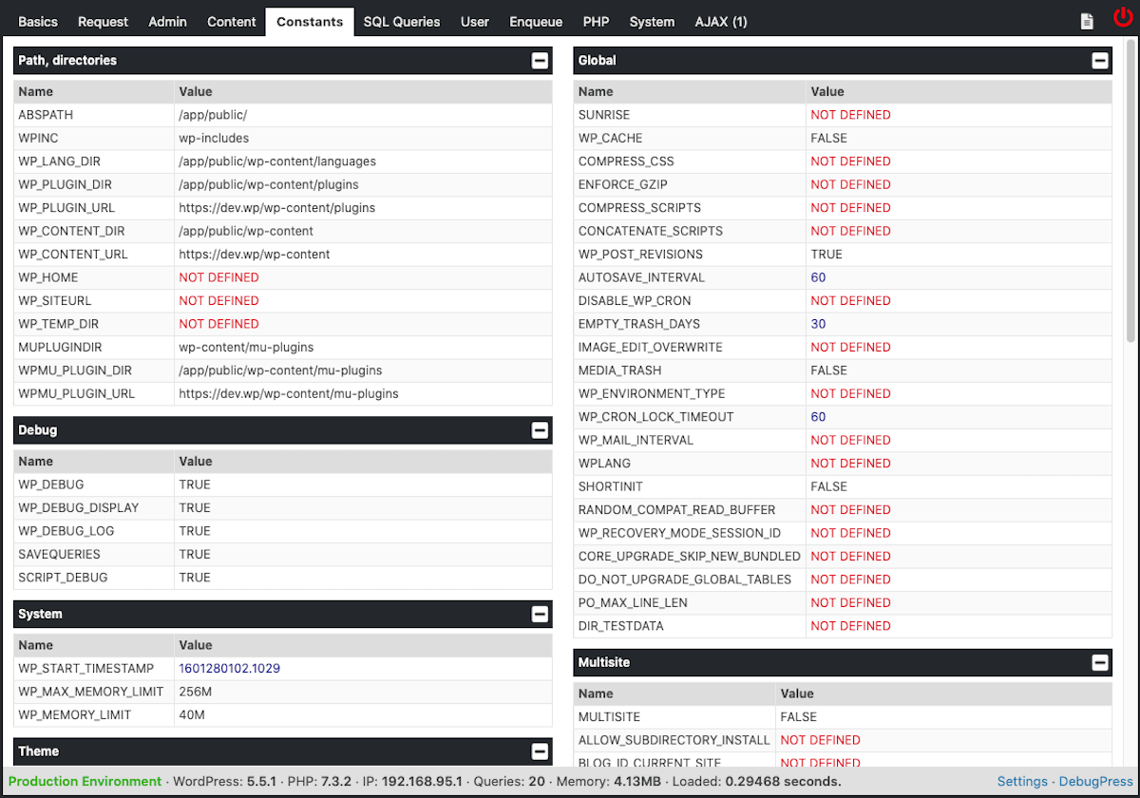
Task: Collapse the Theme section
Action: click(540, 751)
